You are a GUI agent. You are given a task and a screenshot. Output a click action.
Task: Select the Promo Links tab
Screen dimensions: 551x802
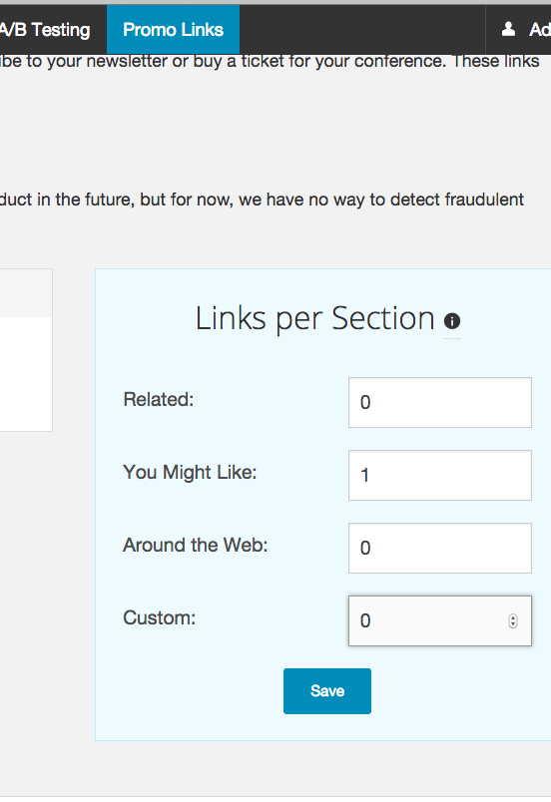point(173,30)
